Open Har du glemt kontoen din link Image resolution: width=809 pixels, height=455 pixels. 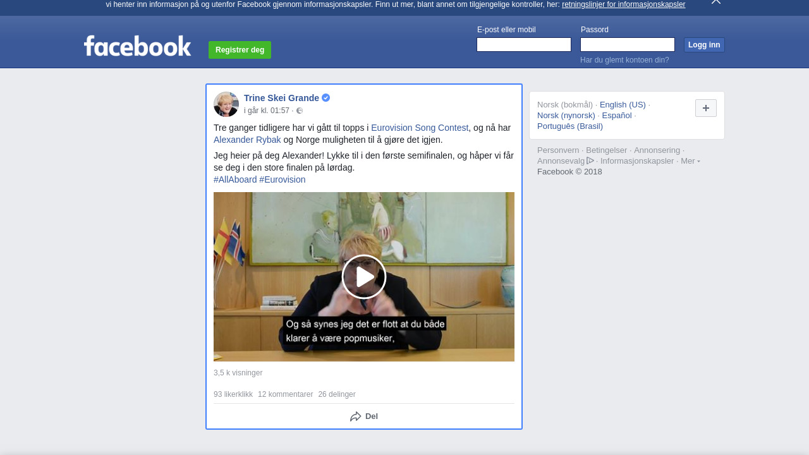[624, 60]
